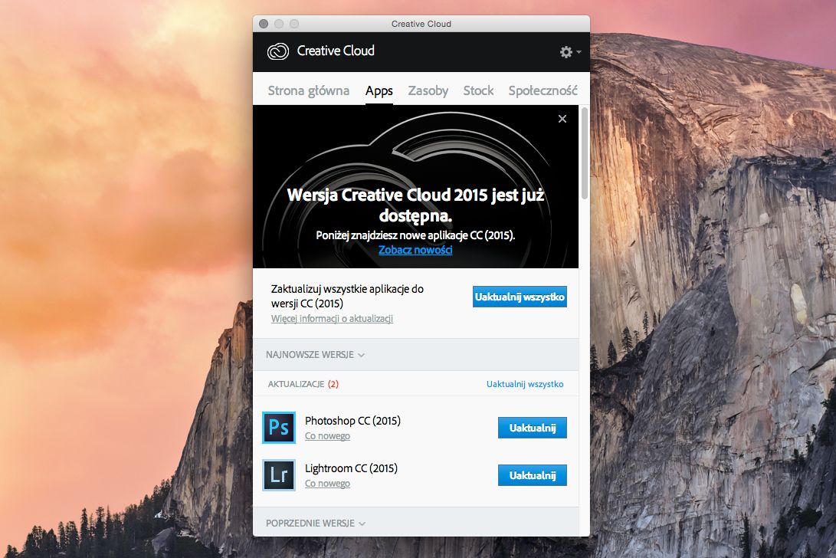Close the Creative Cloud window
Screen dimensions: 836x558
coord(264,24)
